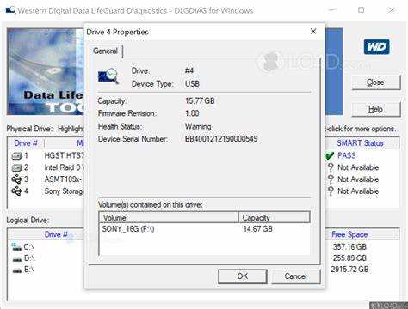408x309 pixels.
Task: Click the 2915.72 GB free space value
Action: pos(349,270)
